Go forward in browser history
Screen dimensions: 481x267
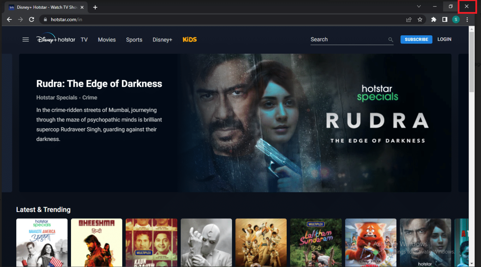click(x=20, y=19)
